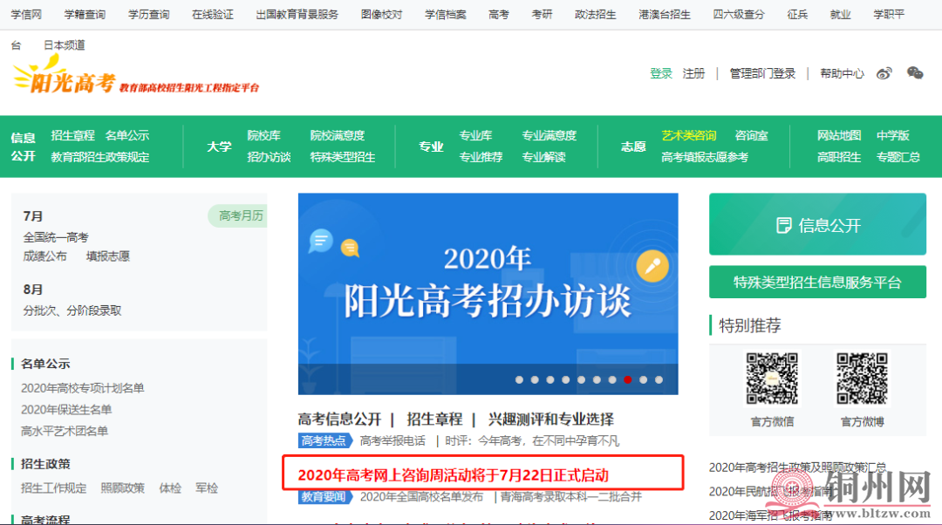Open 2020年保送生名单 link
This screenshot has width=942, height=525.
pos(66,410)
